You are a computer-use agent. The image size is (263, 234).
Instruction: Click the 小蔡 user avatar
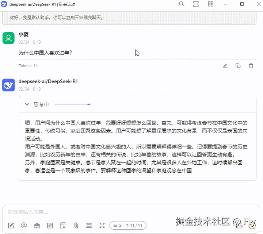coord(8,38)
